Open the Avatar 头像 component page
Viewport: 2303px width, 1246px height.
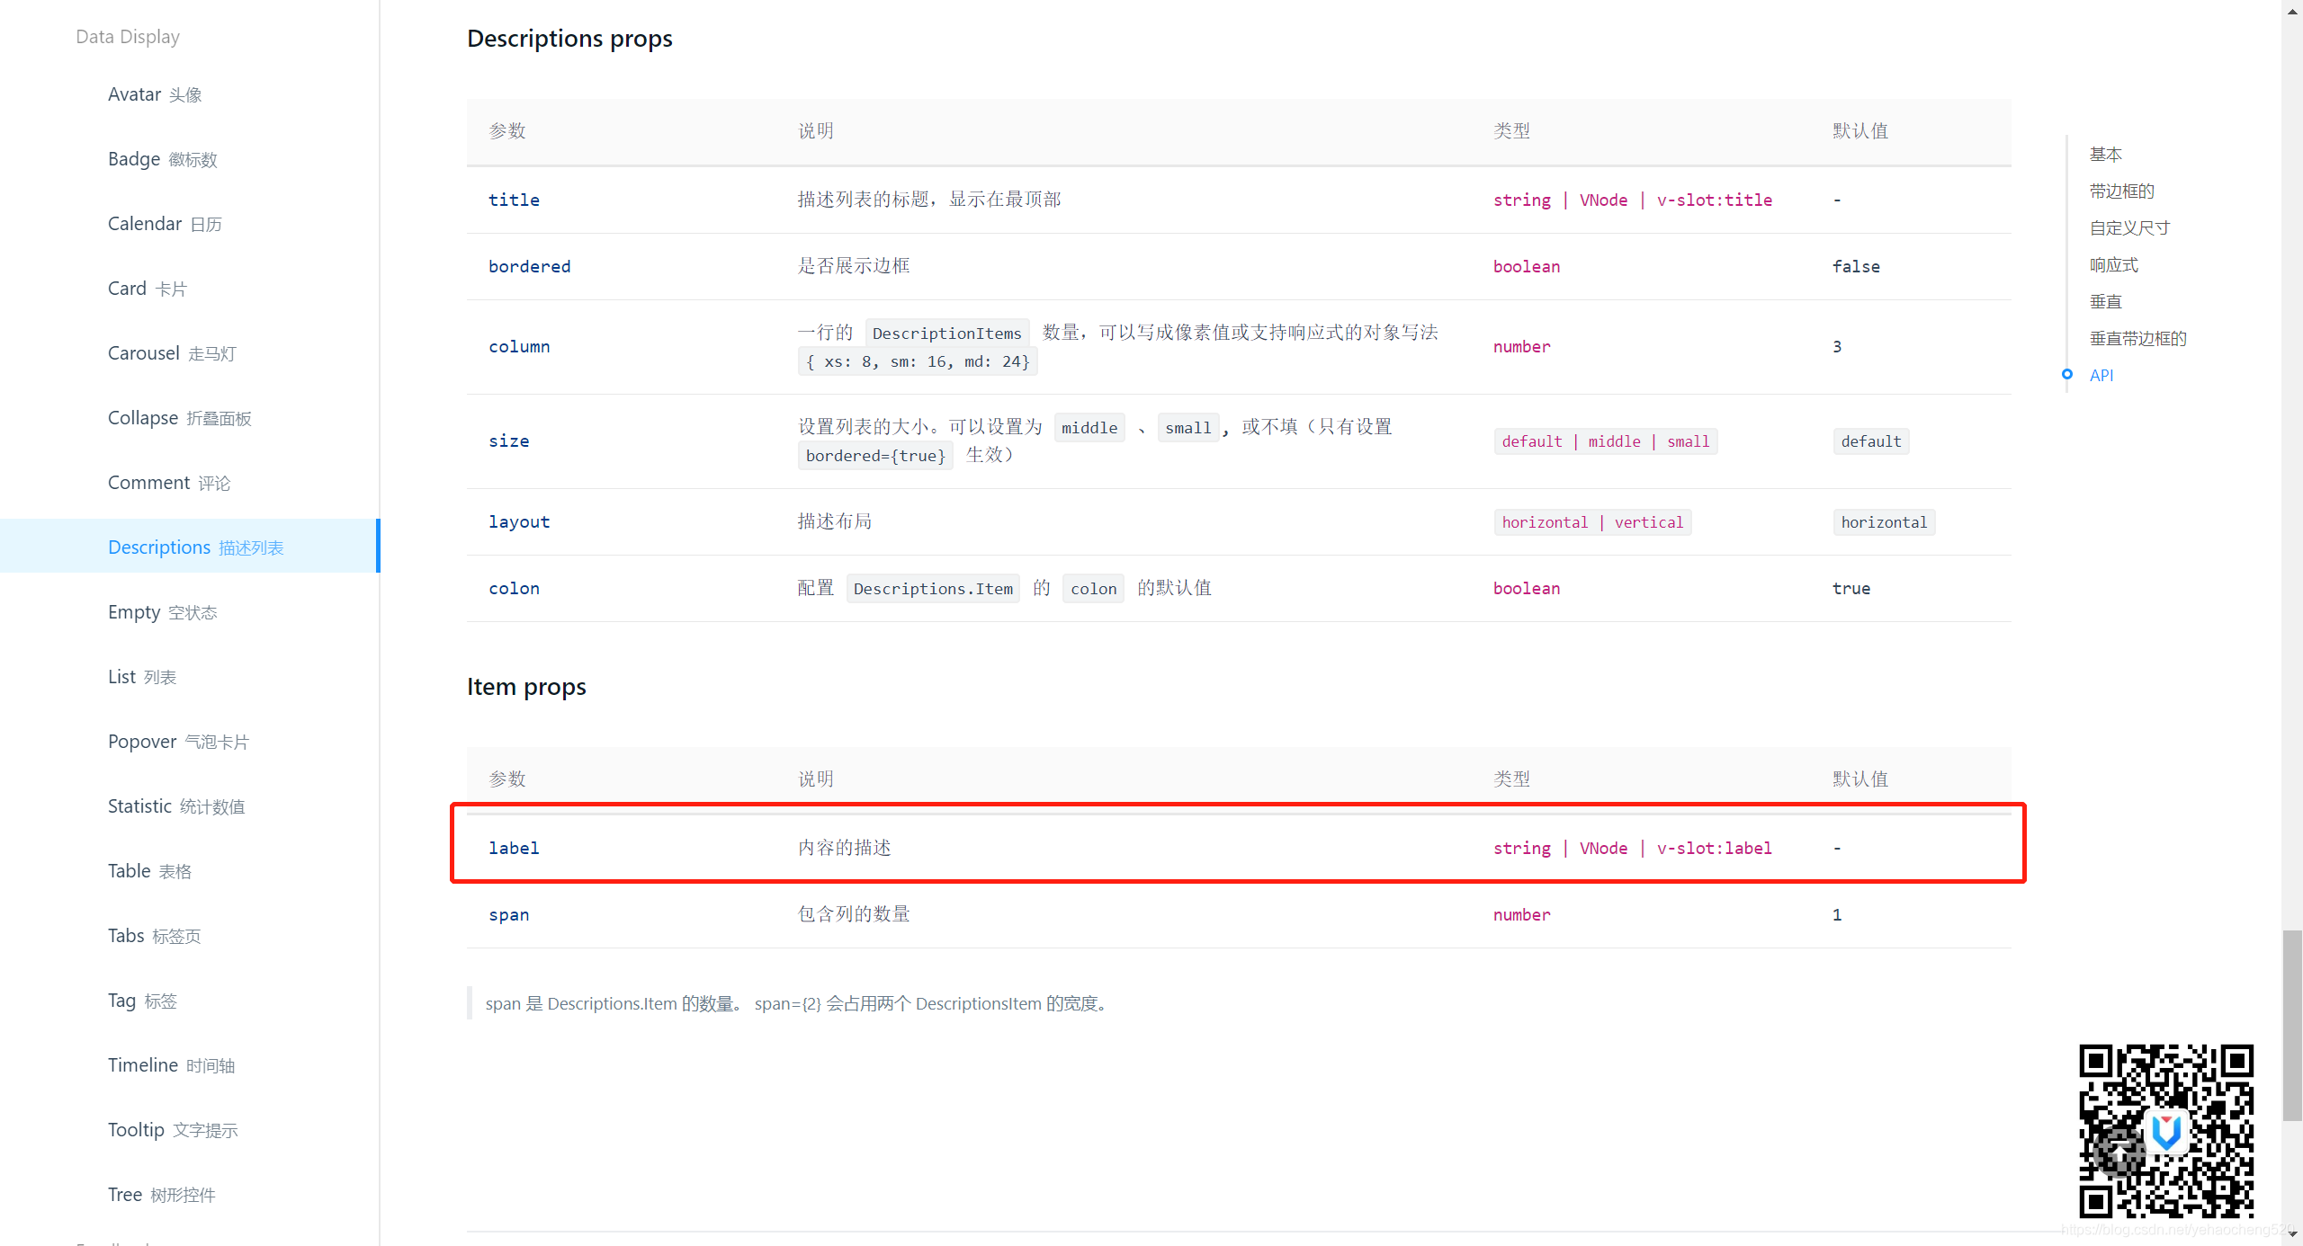click(x=154, y=93)
